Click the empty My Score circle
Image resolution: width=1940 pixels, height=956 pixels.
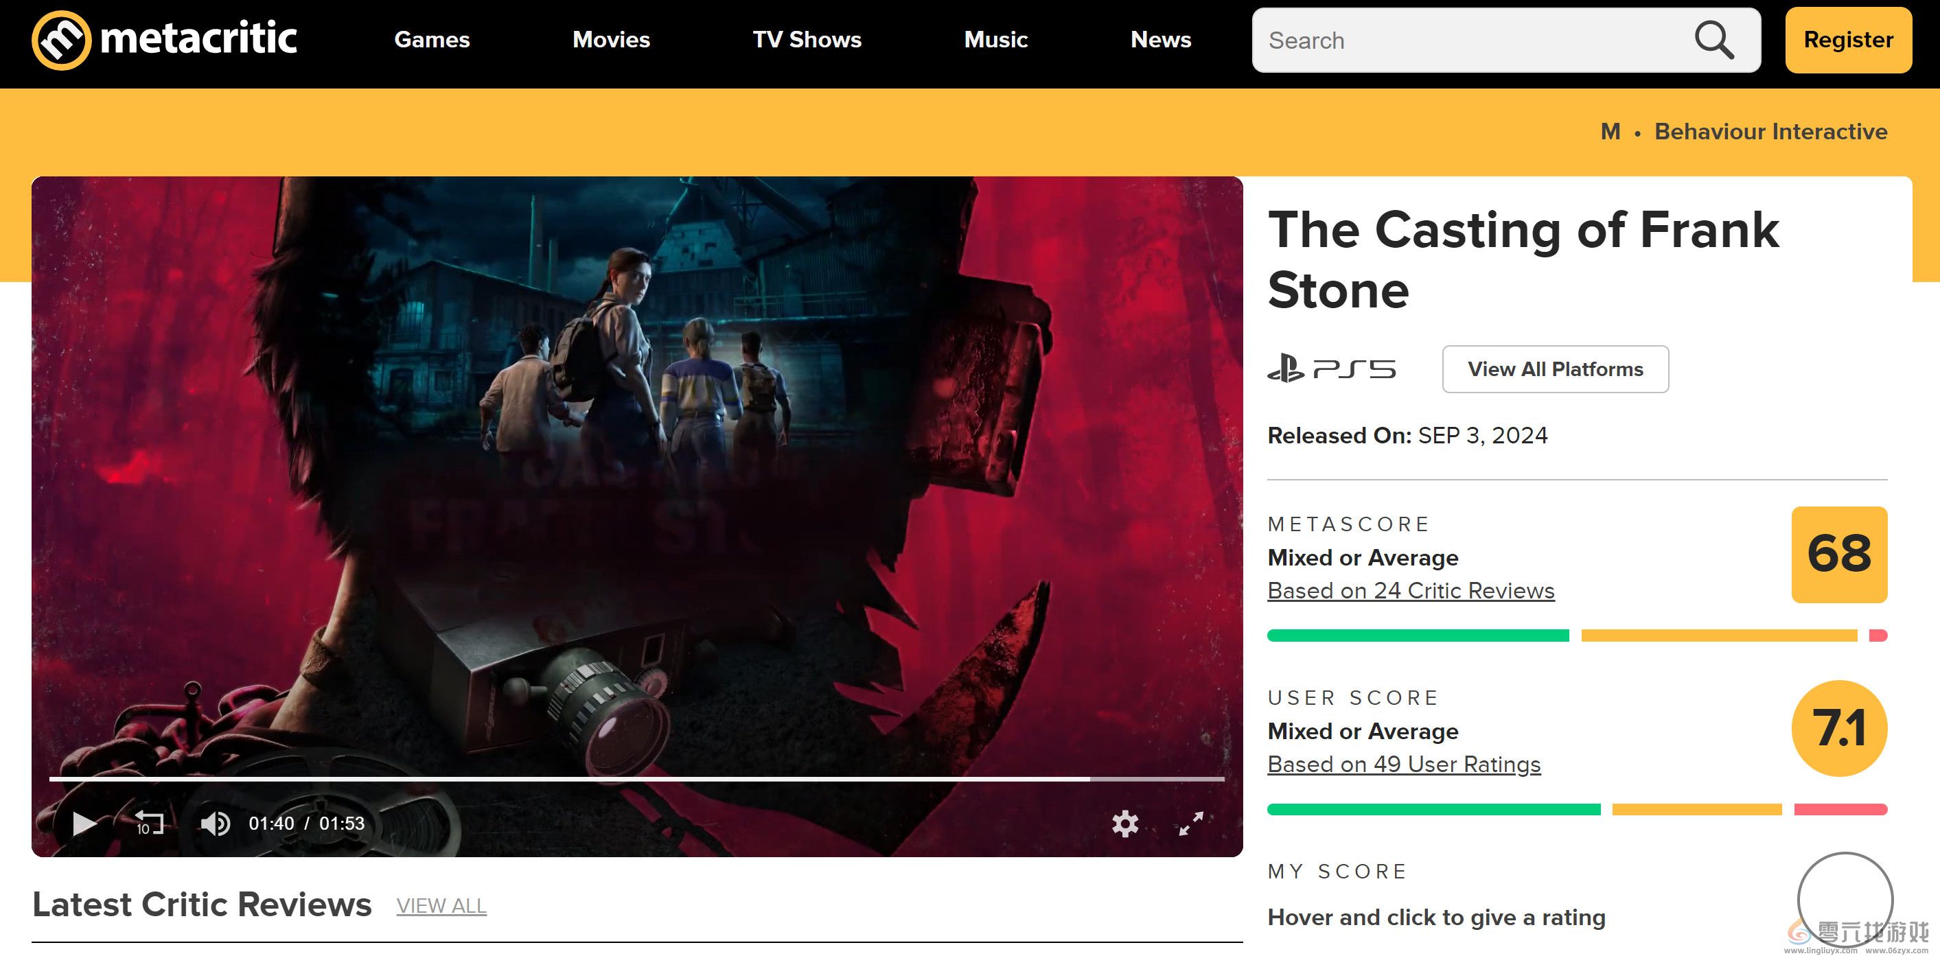point(1845,900)
